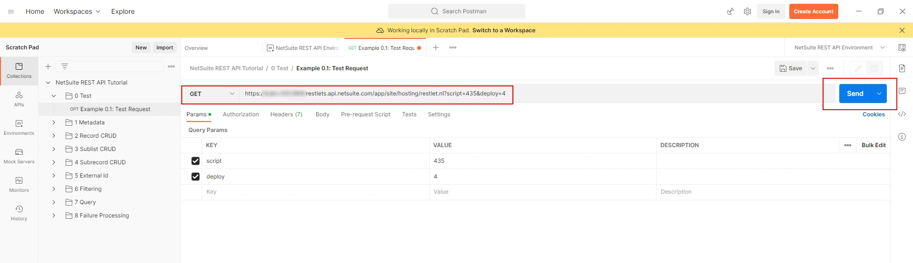913x263 pixels.
Task: Open Mock Servers in sidebar
Action: 19,156
